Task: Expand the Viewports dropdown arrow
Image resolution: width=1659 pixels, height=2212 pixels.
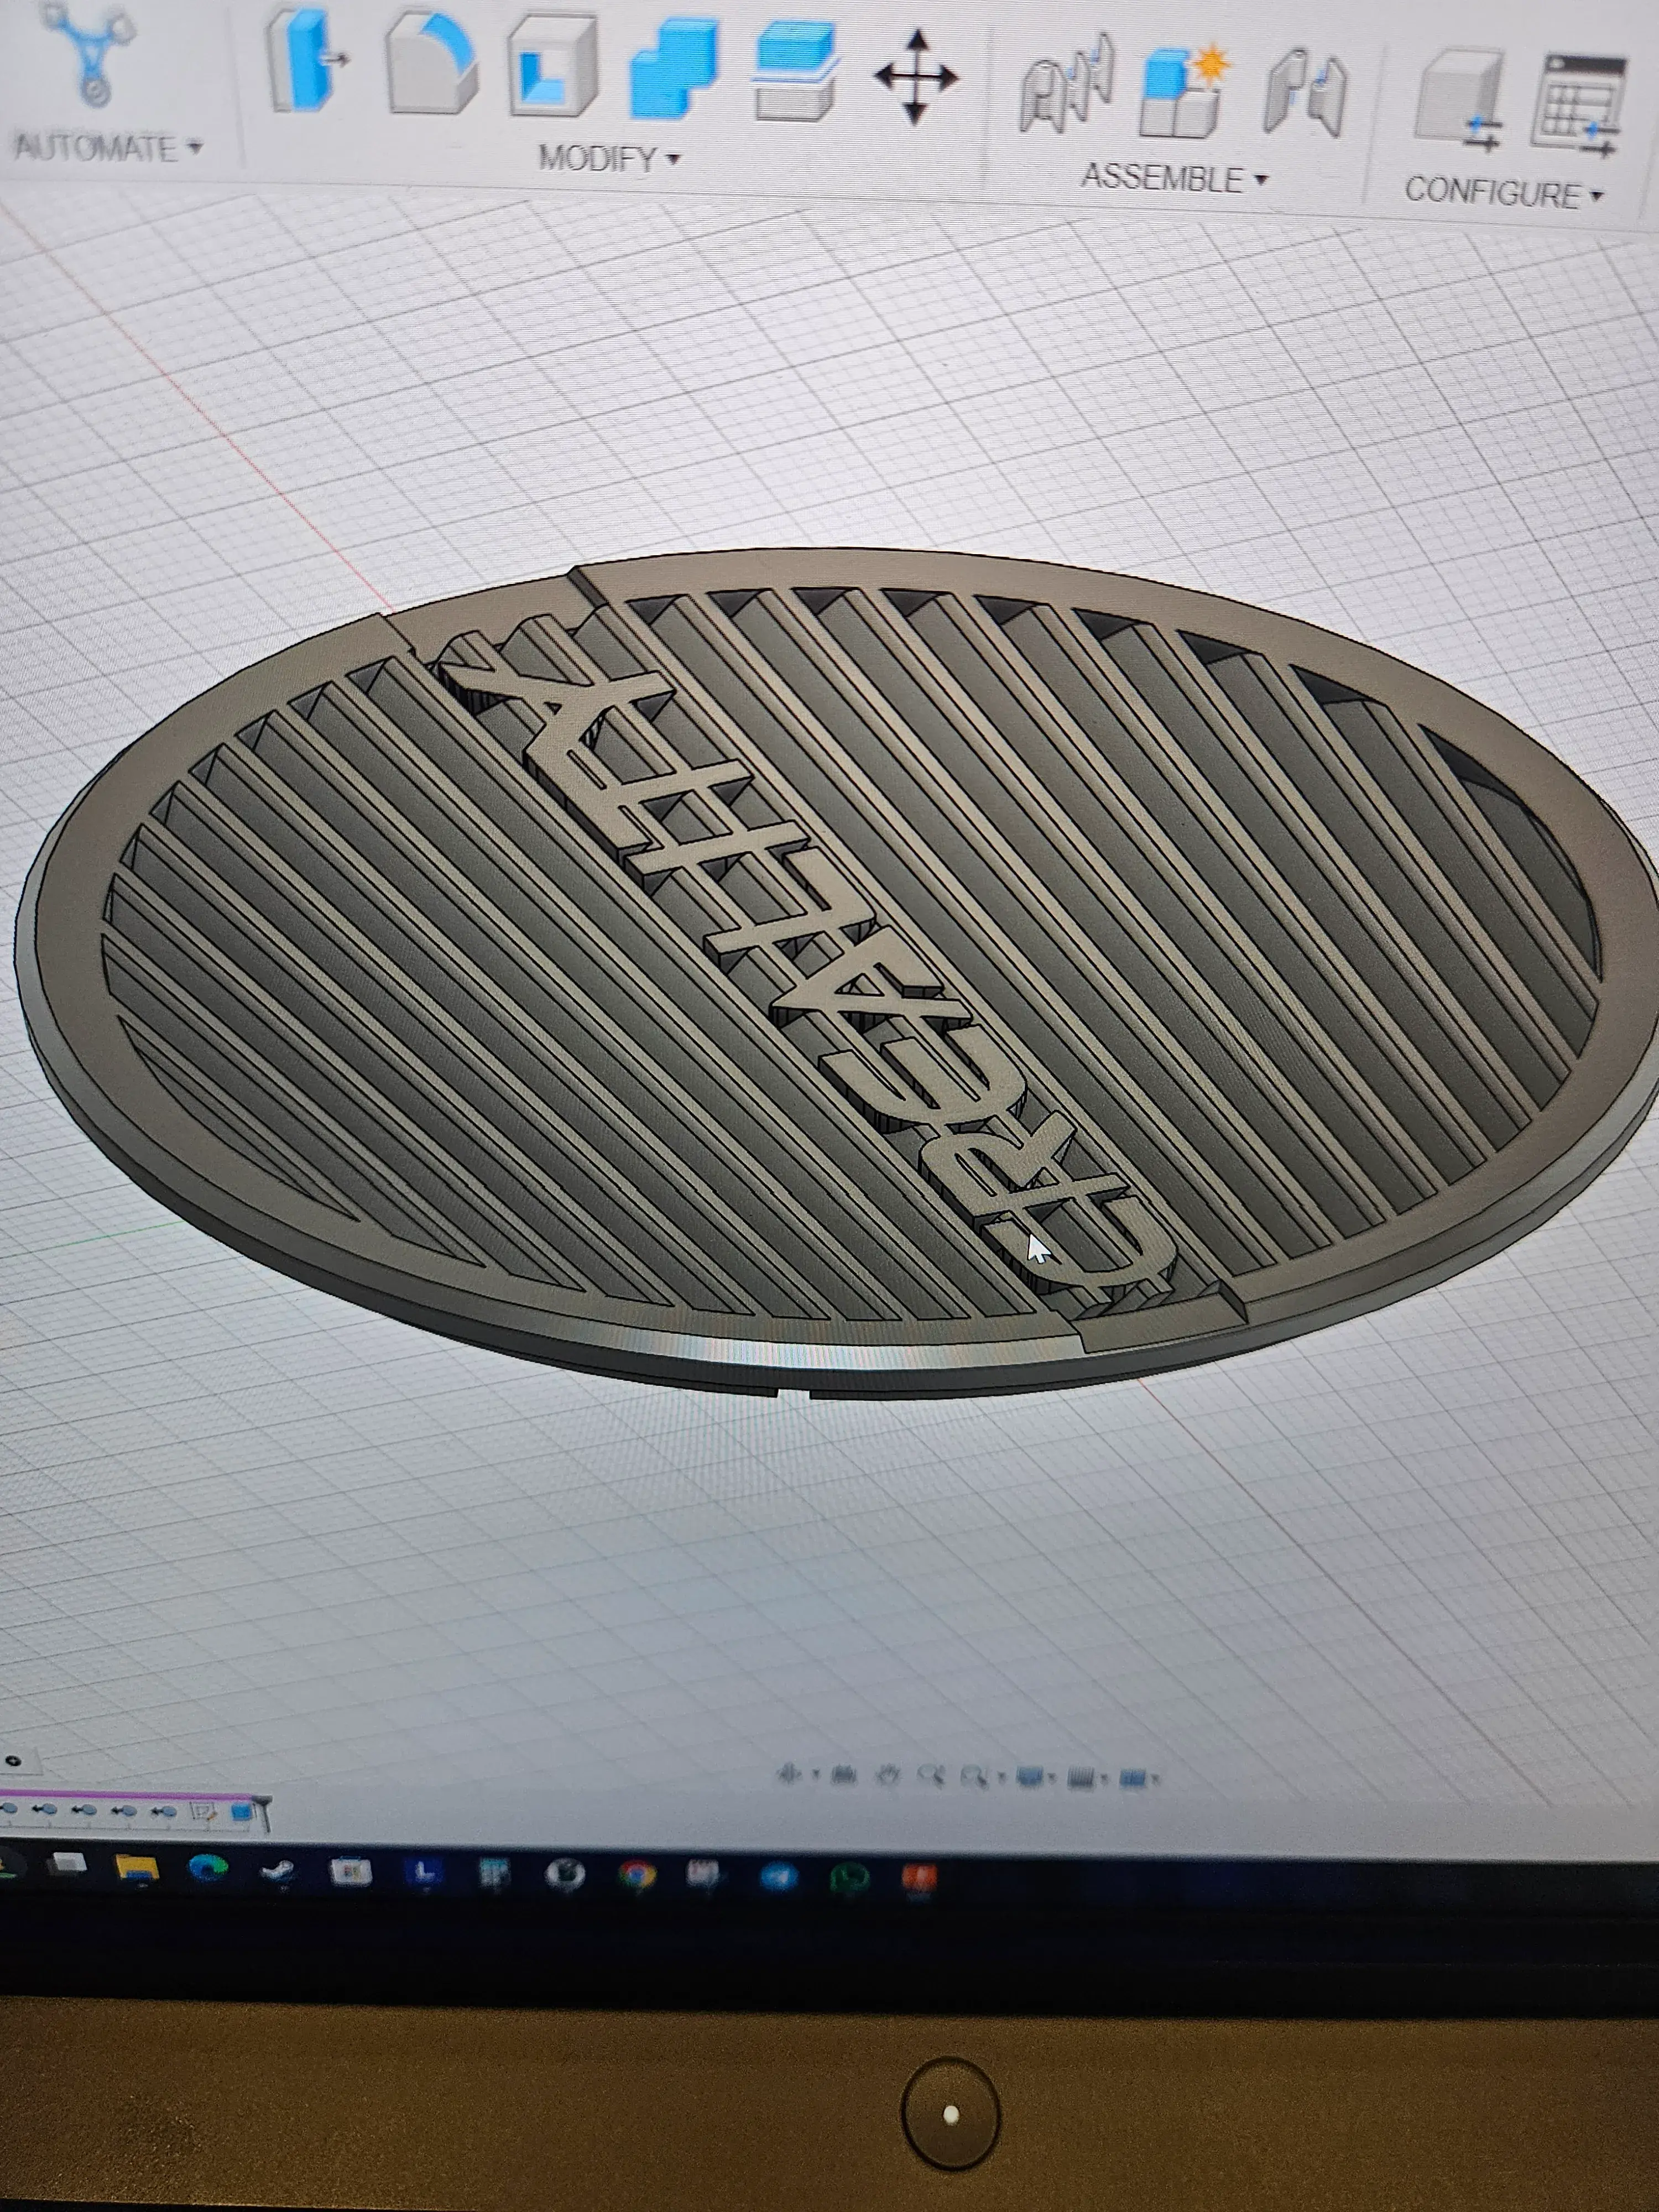Action: point(1156,1779)
